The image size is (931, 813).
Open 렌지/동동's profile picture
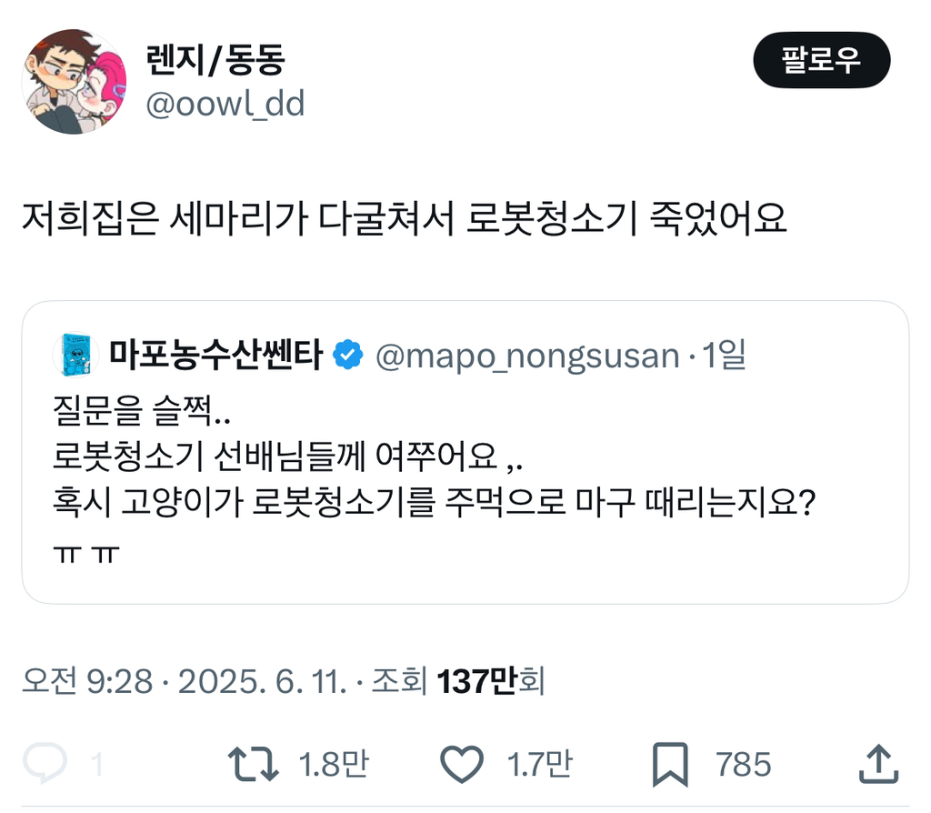pyautogui.click(x=75, y=82)
